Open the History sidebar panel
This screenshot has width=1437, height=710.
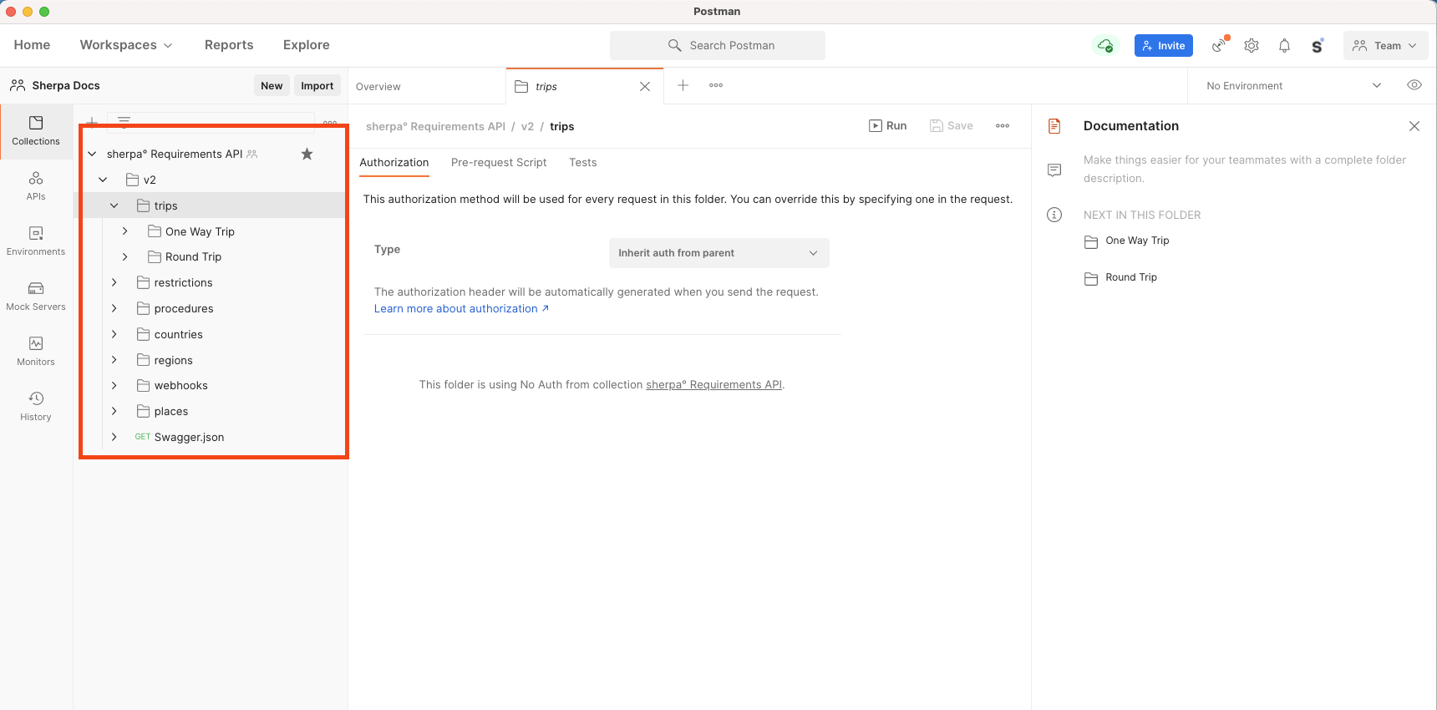tap(36, 407)
